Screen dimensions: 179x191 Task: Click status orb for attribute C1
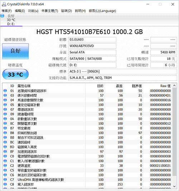pos(5,161)
